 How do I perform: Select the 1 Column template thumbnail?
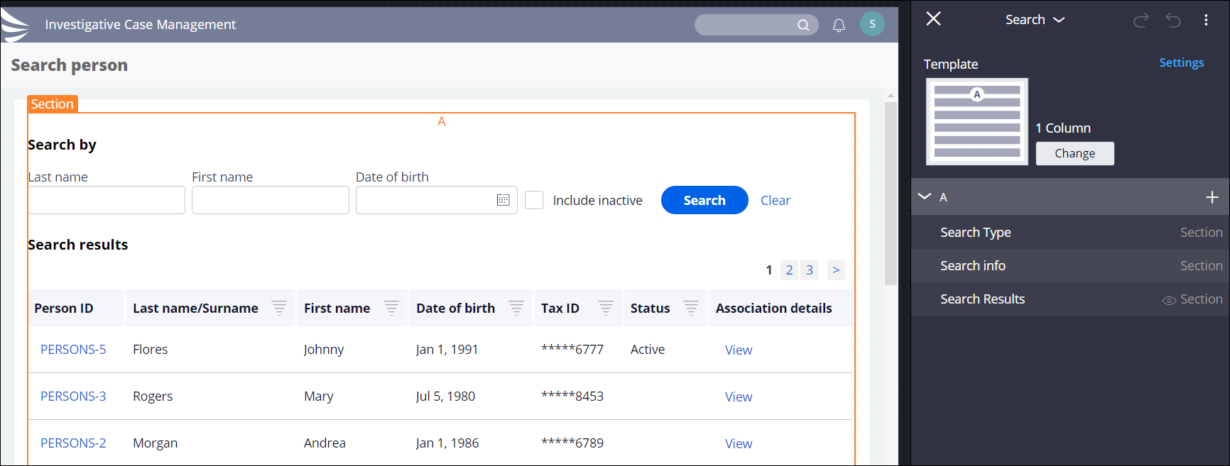pos(977,121)
